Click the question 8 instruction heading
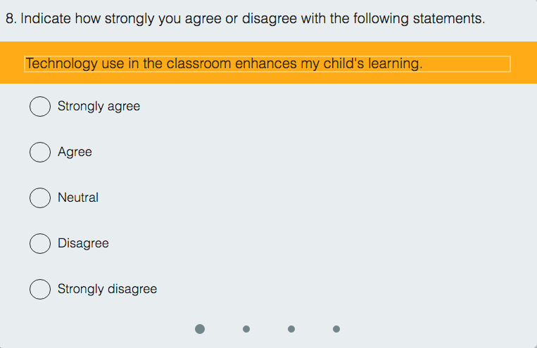The height and width of the screenshot is (348, 537). pyautogui.click(x=245, y=18)
